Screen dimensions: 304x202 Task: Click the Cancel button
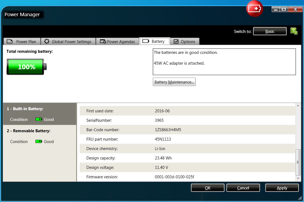coord(243,188)
